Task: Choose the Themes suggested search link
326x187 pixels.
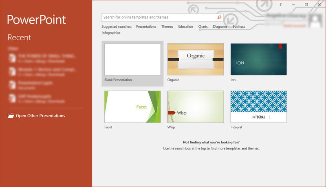Action: [x=167, y=26]
